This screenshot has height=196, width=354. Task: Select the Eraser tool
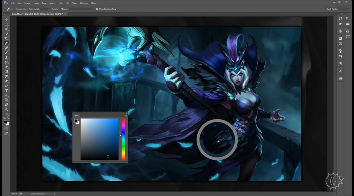(6, 67)
